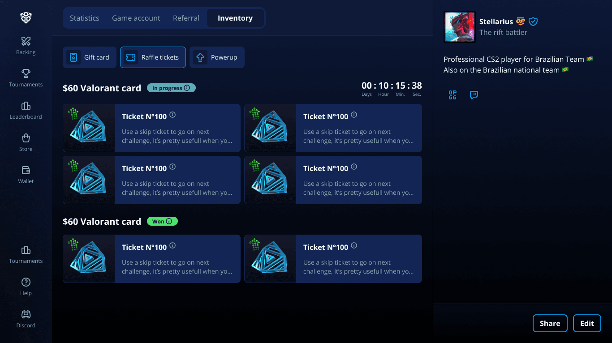Open the Twitch channel icon
The width and height of the screenshot is (612, 343).
tap(474, 95)
